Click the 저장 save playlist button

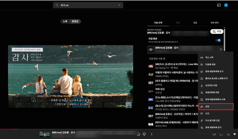[x=217, y=31]
